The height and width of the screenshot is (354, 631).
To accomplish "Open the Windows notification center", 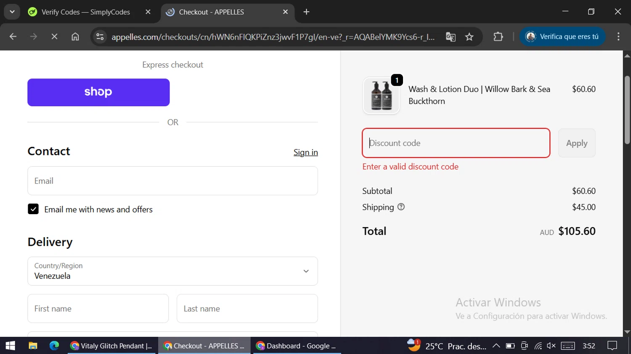I will [x=612, y=346].
